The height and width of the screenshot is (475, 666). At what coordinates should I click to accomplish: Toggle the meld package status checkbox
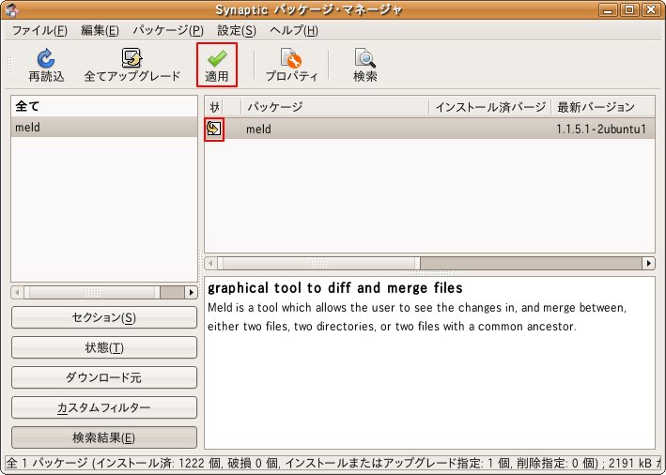click(x=214, y=129)
